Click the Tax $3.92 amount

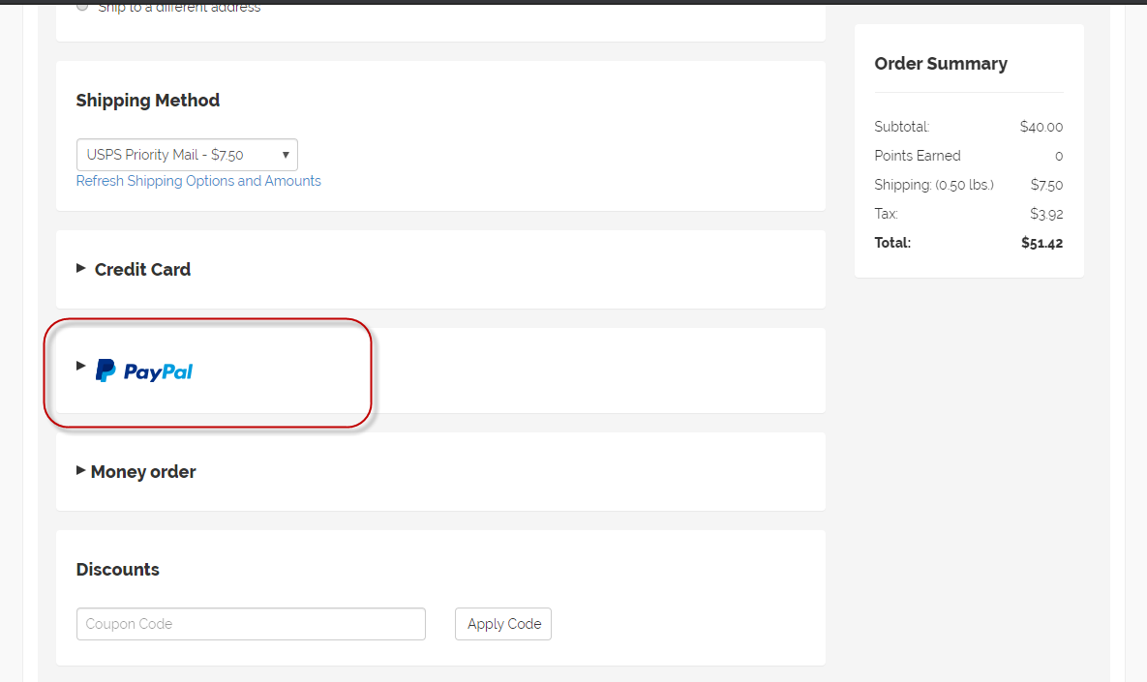[x=1046, y=214]
